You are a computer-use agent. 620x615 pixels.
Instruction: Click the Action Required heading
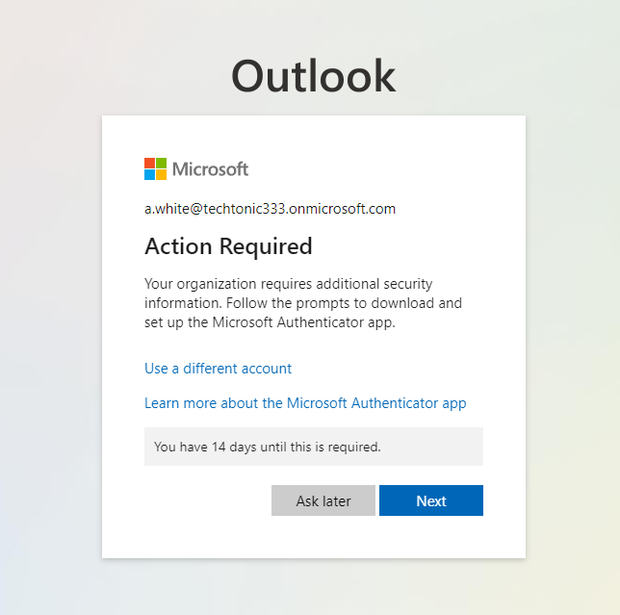[x=228, y=246]
